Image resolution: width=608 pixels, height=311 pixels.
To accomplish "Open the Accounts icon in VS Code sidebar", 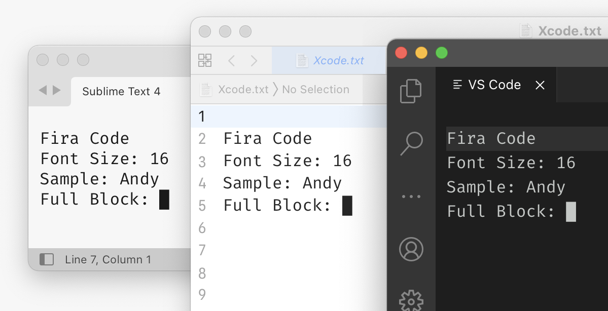I will (x=411, y=249).
